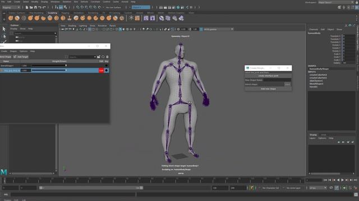This screenshot has height=201, width=359.
Task: Open the Shapes menu in the Shape Editor
Action: tap(13, 51)
